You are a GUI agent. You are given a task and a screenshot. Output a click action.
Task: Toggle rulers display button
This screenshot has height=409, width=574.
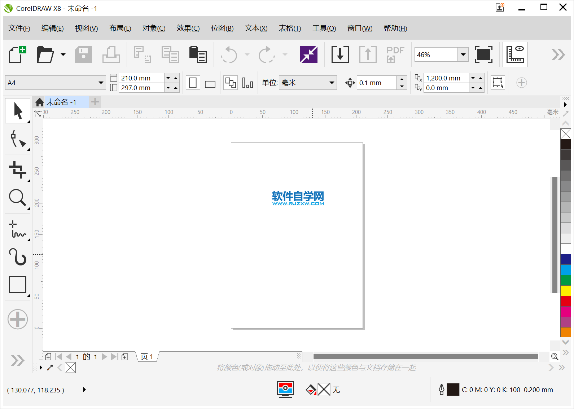(x=515, y=54)
